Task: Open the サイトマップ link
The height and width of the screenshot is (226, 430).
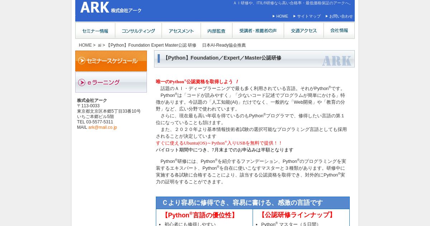Action: (x=309, y=16)
